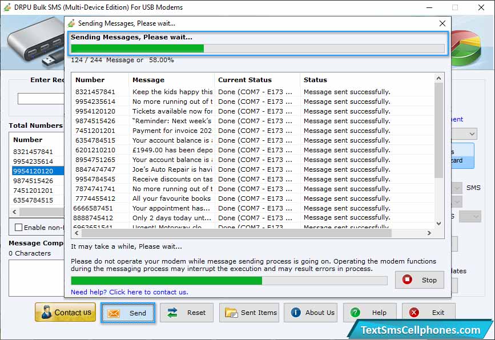Click message 'All your favourite books'
495x340 pixels.
tap(171, 199)
